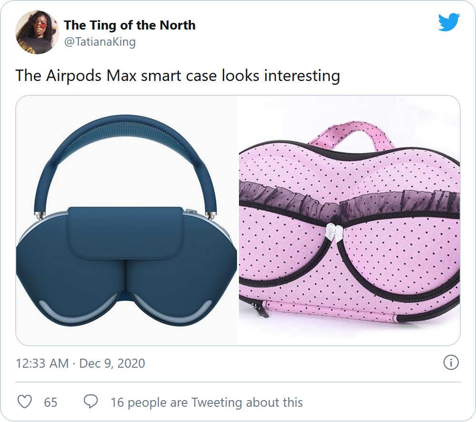
Task: Click the blue case front flap
Action: coord(126,232)
